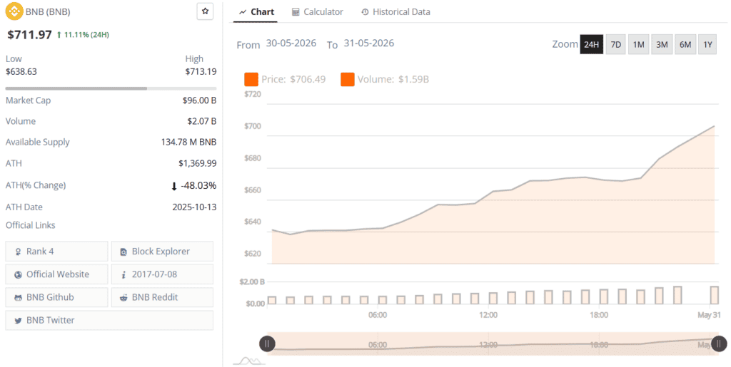This screenshot has height=367, width=731.
Task: Click the Chart tab line icon
Action: pyautogui.click(x=243, y=12)
